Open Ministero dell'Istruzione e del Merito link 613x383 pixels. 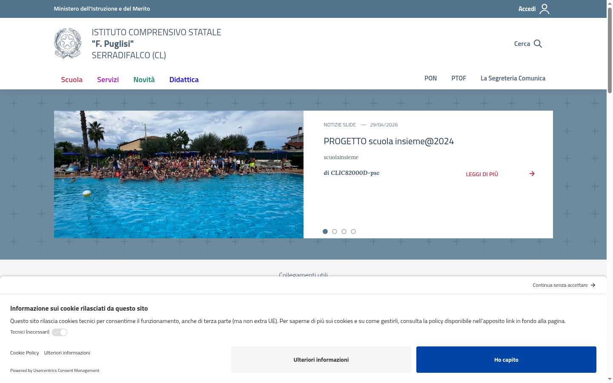click(102, 9)
